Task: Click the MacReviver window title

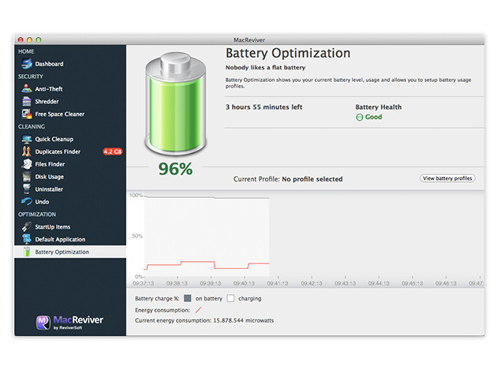Action: coord(249,40)
